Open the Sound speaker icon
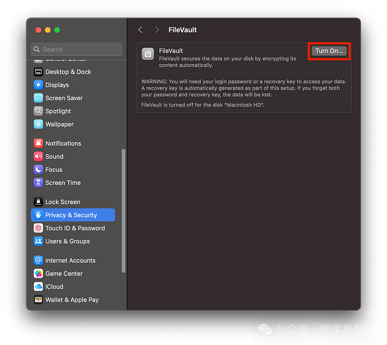 point(38,156)
